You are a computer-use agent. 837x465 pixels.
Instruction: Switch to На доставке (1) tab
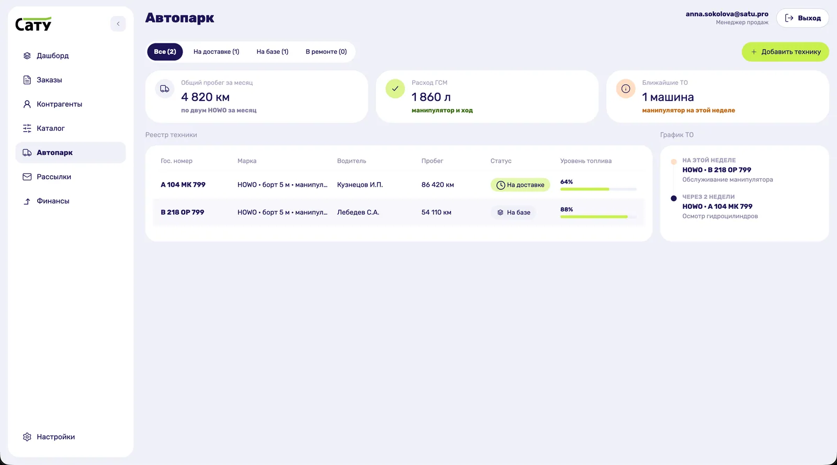coord(216,52)
